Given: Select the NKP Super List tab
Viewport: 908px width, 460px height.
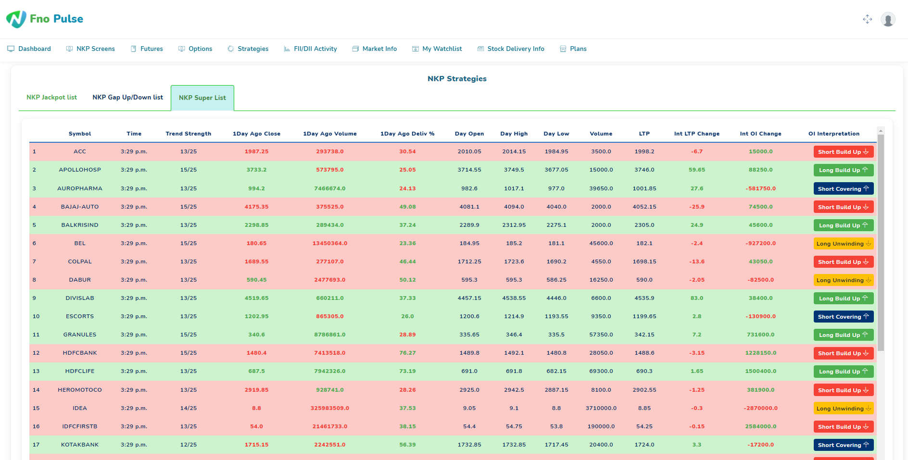Looking at the screenshot, I should click(202, 98).
